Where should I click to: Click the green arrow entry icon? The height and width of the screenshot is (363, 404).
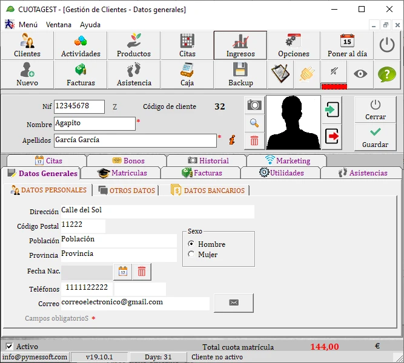point(332,110)
